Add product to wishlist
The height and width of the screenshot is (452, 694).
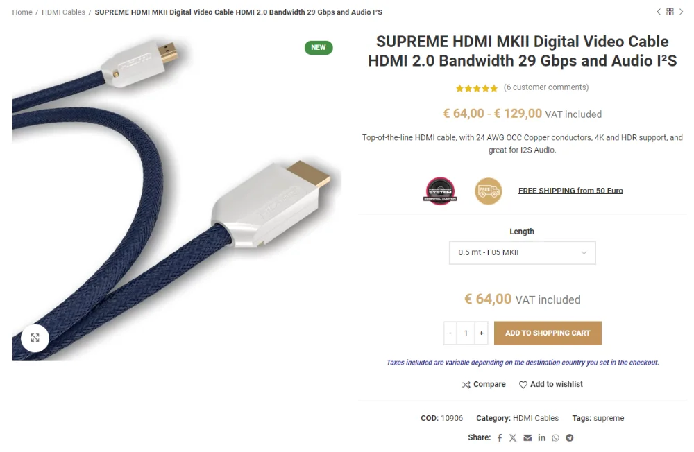pos(551,385)
